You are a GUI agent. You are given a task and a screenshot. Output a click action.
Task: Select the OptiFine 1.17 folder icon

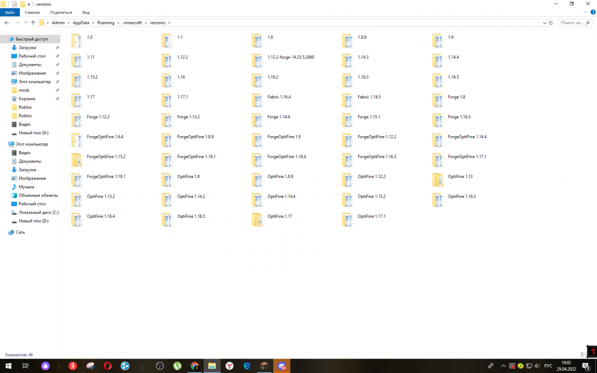click(x=257, y=220)
